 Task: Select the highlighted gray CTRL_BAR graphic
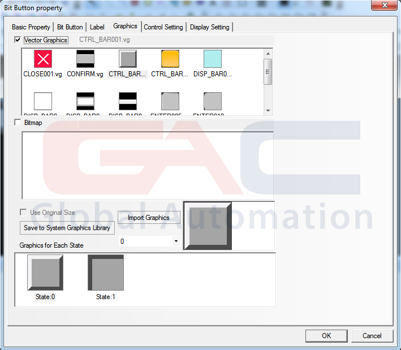tap(128, 59)
